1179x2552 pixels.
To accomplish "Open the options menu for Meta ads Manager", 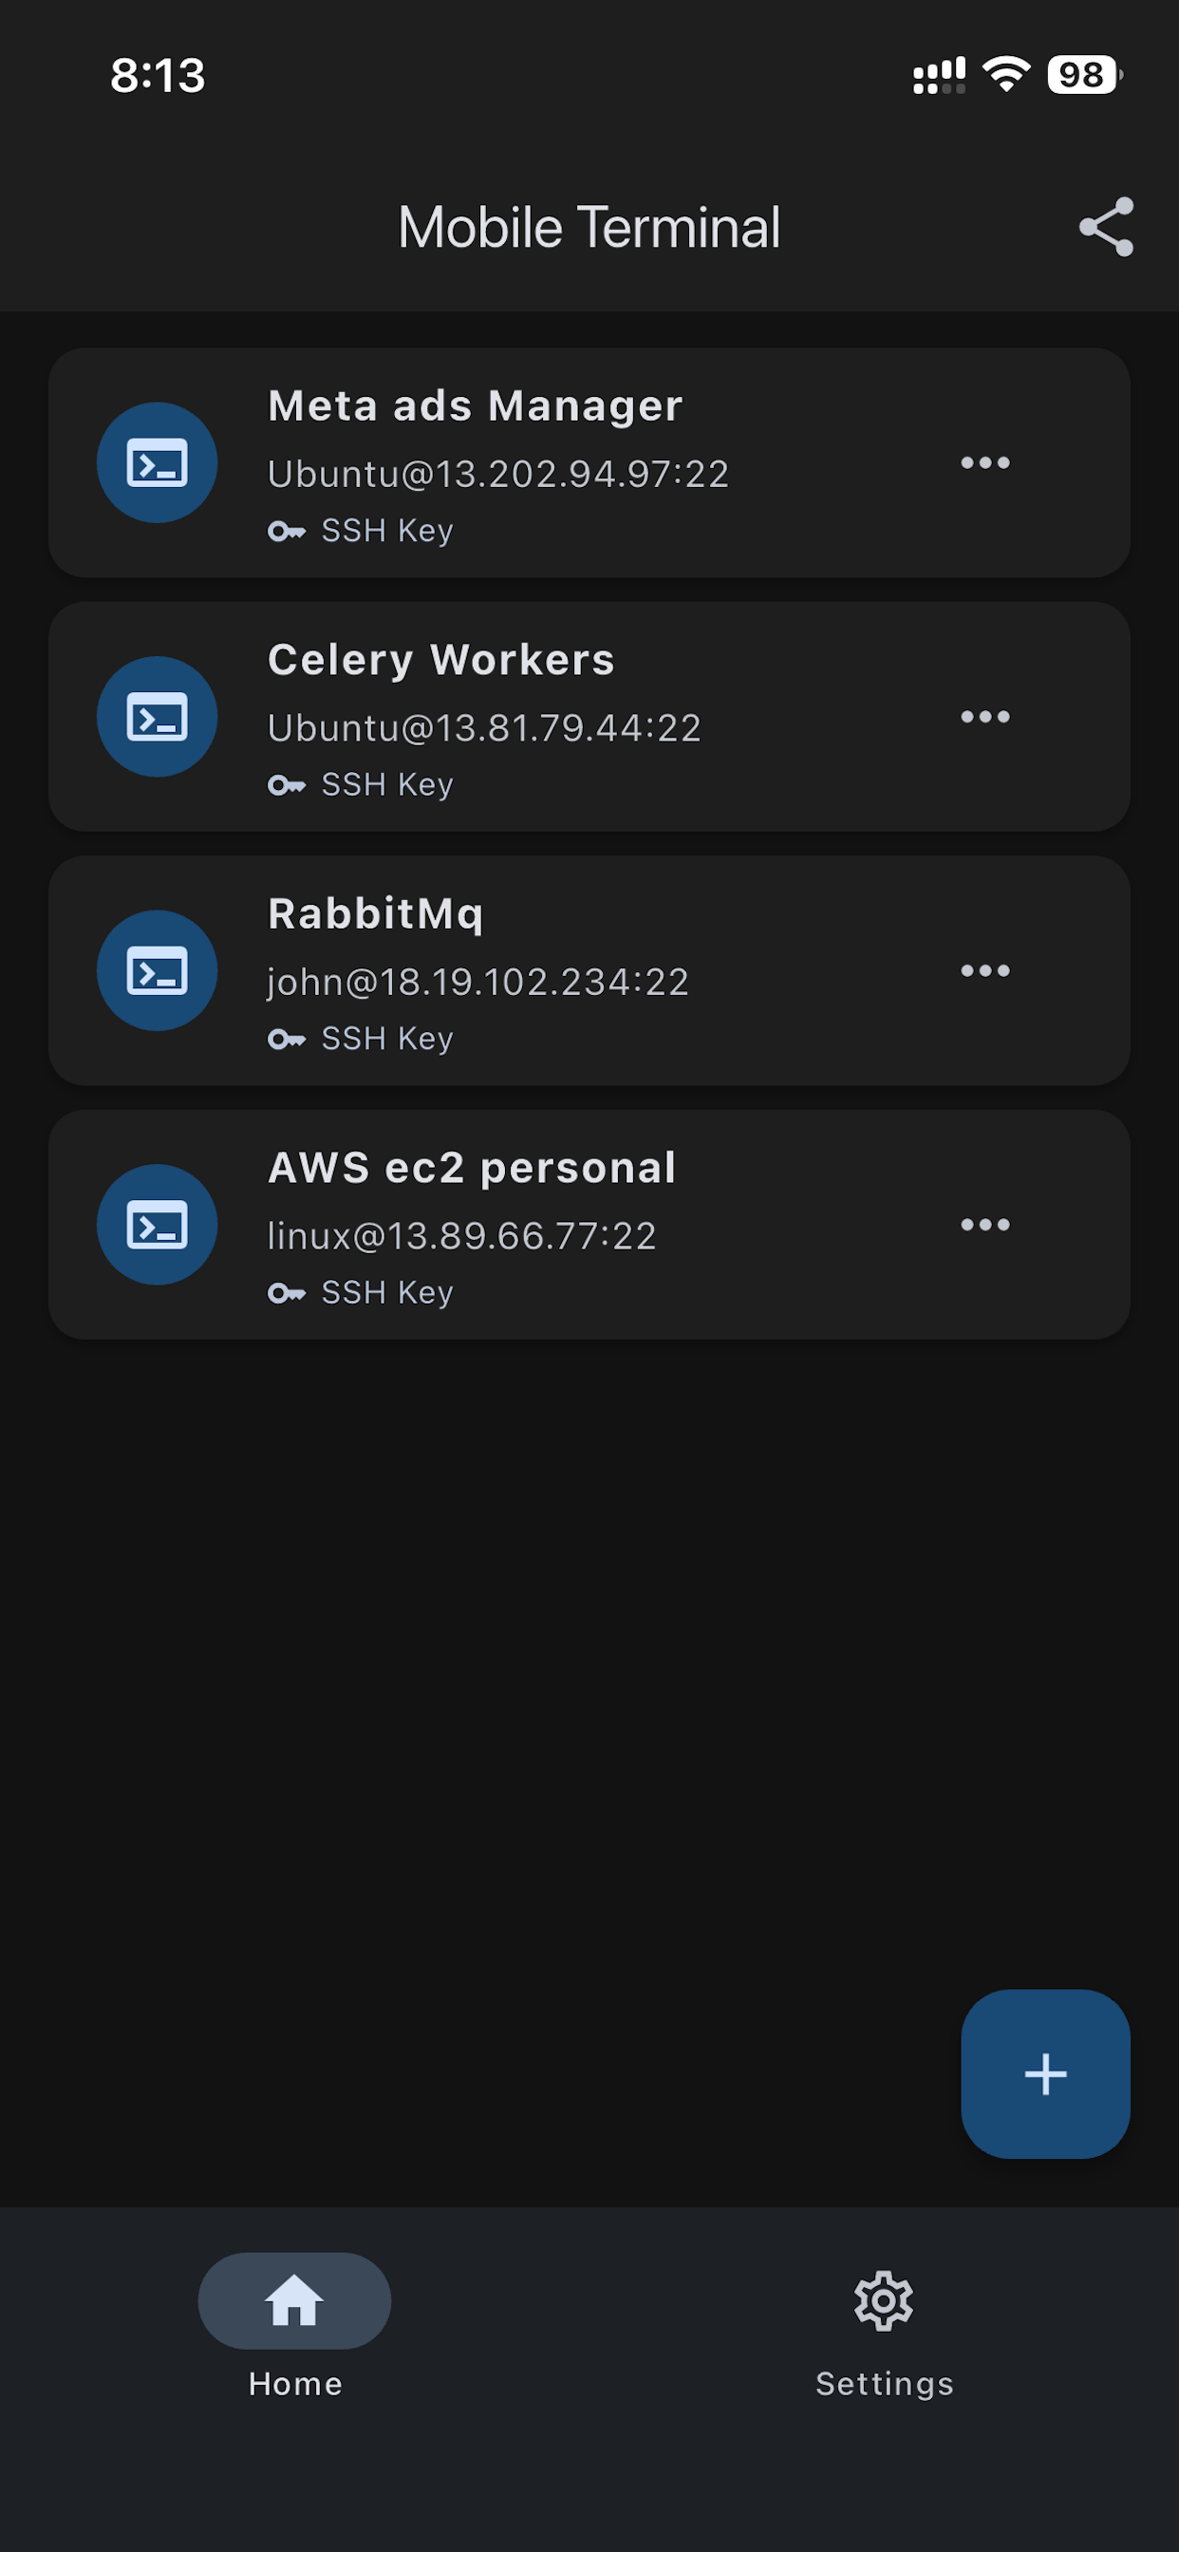I will [x=985, y=461].
